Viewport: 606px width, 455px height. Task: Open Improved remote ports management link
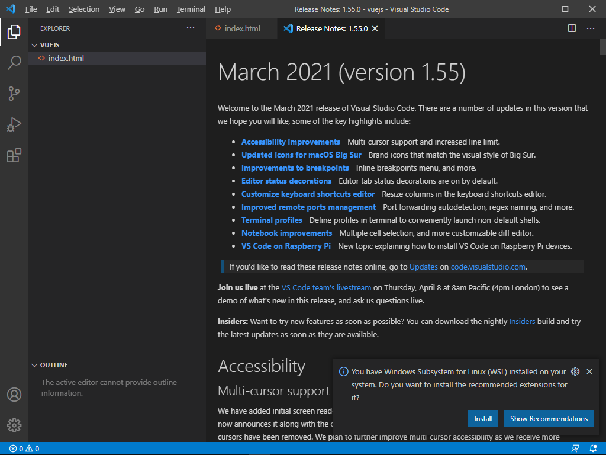(308, 207)
